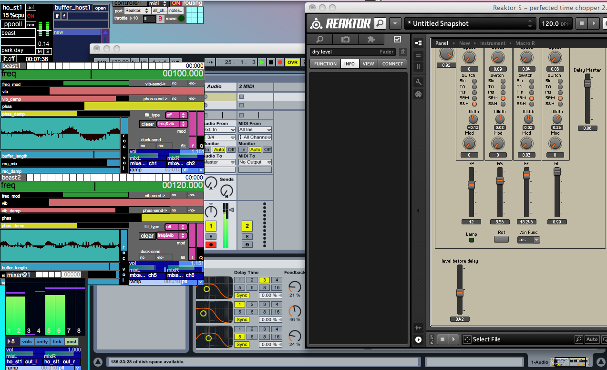This screenshot has width=607, height=370.
Task: Click the play button in Reaktor's bottom player
Action: [453, 339]
